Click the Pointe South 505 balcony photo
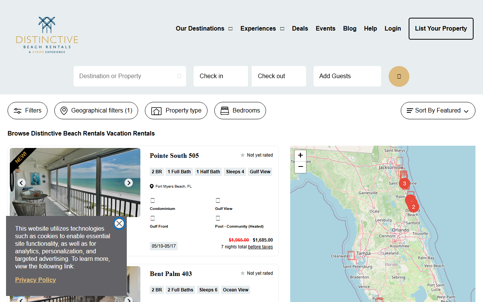Screen dimensions: 483x302 pyautogui.click(x=75, y=182)
